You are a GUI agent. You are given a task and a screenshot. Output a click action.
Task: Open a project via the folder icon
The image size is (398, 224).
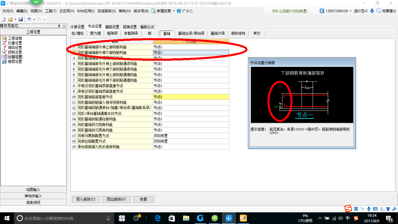pyautogui.click(x=10, y=19)
